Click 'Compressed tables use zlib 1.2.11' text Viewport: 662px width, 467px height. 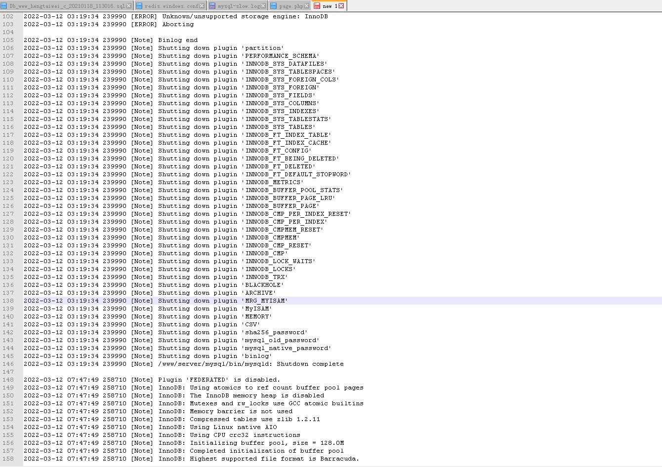click(255, 419)
